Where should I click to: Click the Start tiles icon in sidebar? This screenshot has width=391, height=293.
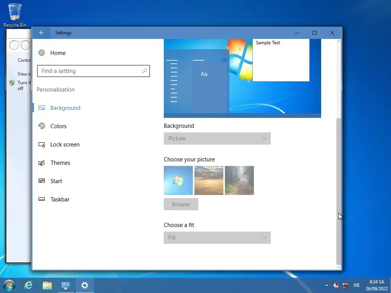42,181
